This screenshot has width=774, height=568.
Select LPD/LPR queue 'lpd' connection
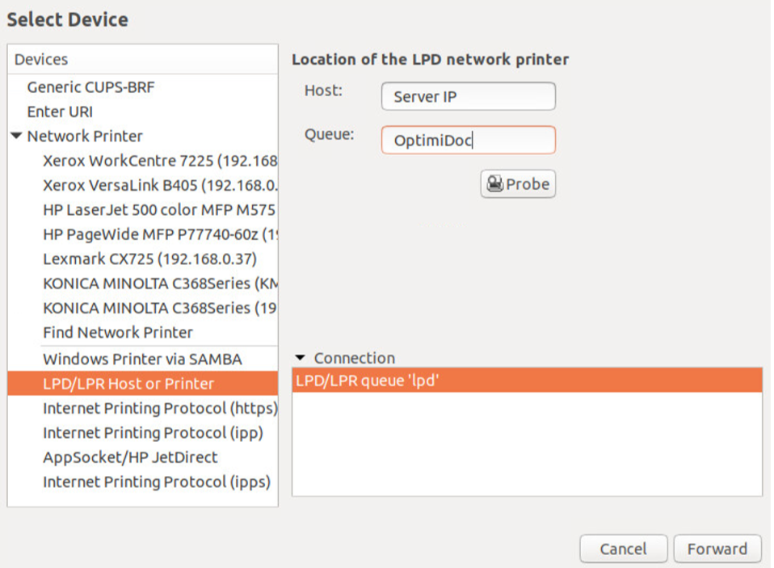click(526, 381)
